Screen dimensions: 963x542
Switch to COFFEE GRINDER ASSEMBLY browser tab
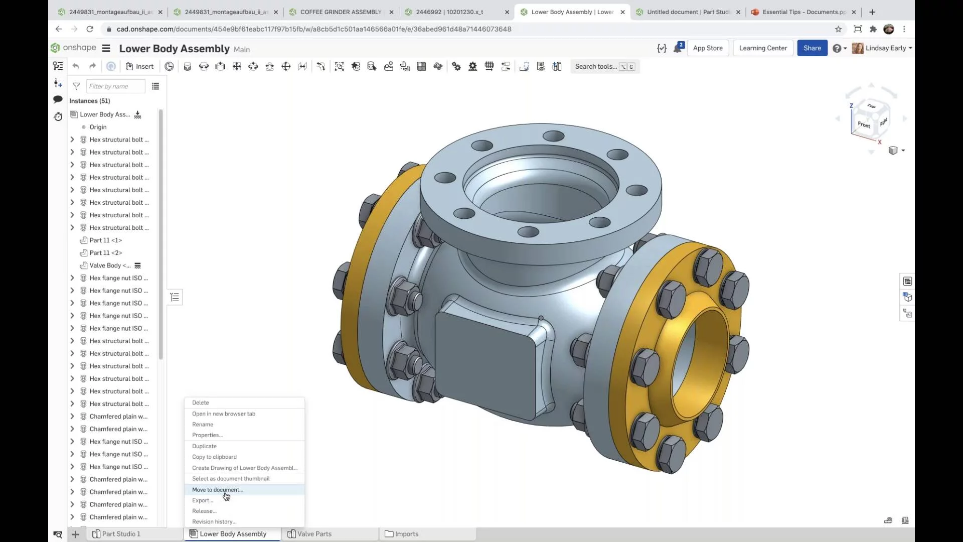342,12
